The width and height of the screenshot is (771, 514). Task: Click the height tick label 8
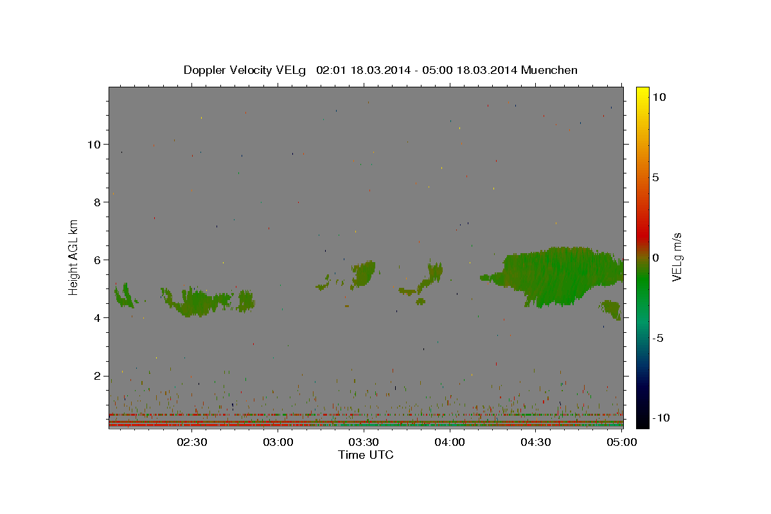(98, 202)
